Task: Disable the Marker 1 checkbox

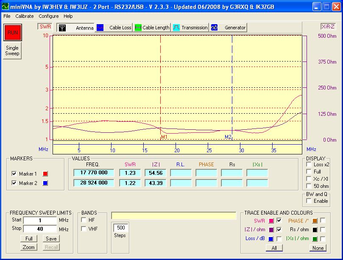Action: [x=14, y=173]
